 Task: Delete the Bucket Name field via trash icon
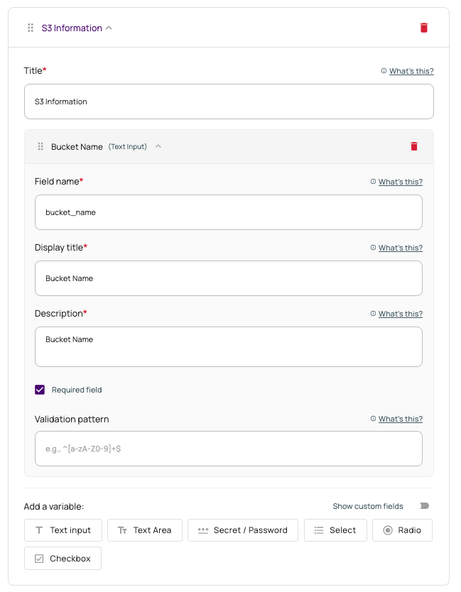414,146
